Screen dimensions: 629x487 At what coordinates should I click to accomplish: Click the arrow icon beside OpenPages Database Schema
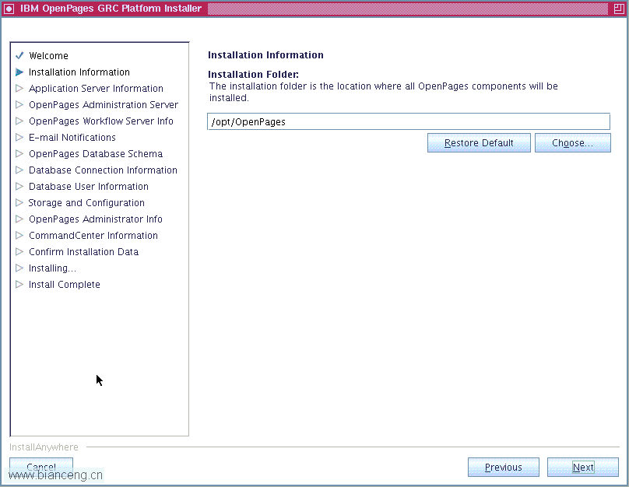coord(19,153)
